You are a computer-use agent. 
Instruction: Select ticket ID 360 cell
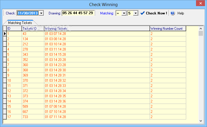pyautogui.click(x=33, y=65)
